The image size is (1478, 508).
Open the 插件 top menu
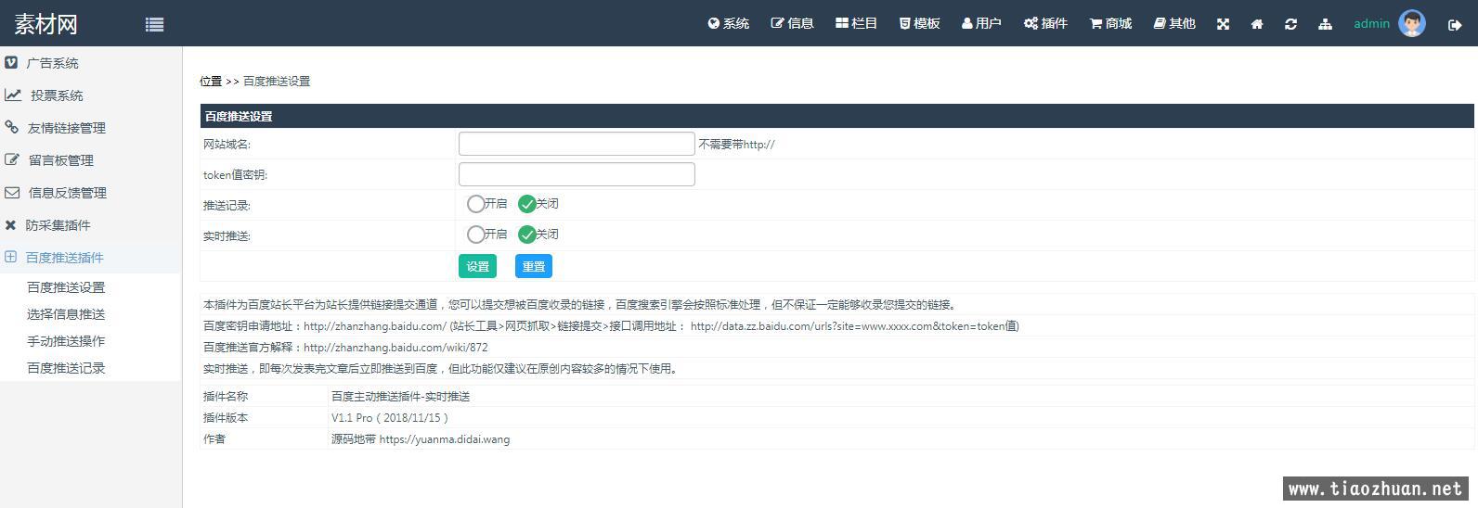pos(1045,24)
